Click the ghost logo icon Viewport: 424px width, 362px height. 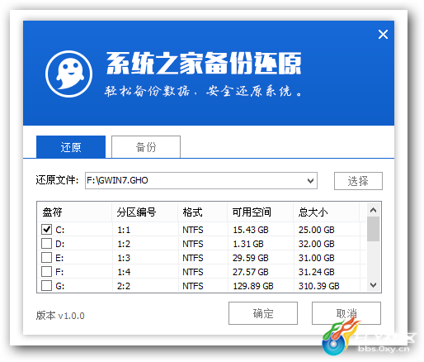coord(68,74)
